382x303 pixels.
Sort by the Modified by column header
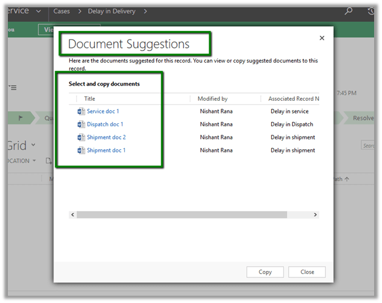pyautogui.click(x=212, y=98)
